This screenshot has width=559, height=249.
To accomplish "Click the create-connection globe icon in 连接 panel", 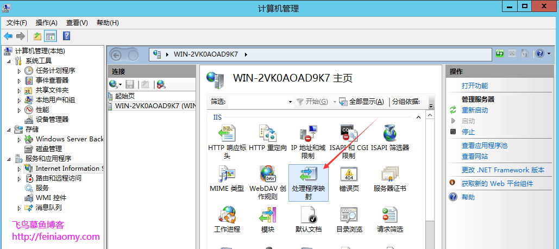I will pos(114,84).
